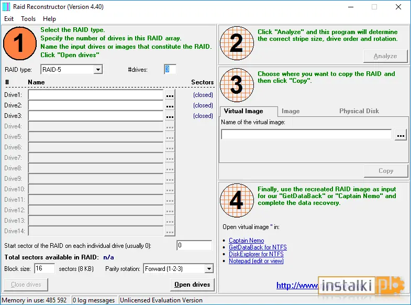The width and height of the screenshot is (411, 305).
Task: Open the GetDataBack for NTFS link
Action: coord(258,247)
